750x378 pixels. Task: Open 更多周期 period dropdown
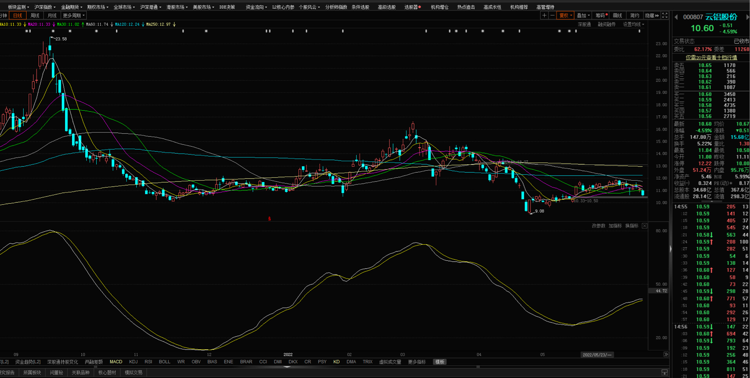tap(74, 15)
